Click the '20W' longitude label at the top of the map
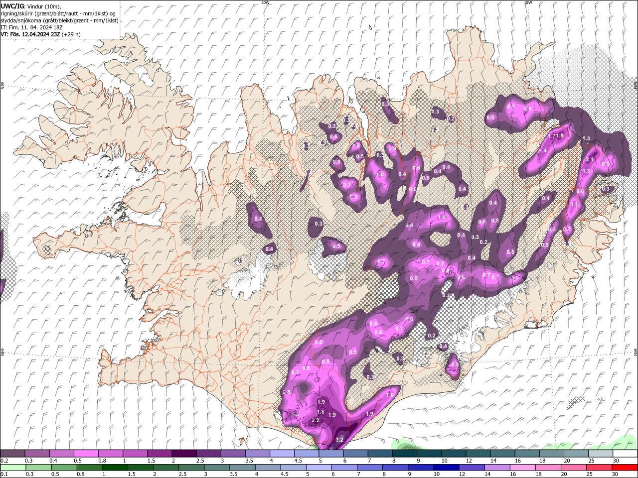Screen dimensions: 638x478 (265, 2)
